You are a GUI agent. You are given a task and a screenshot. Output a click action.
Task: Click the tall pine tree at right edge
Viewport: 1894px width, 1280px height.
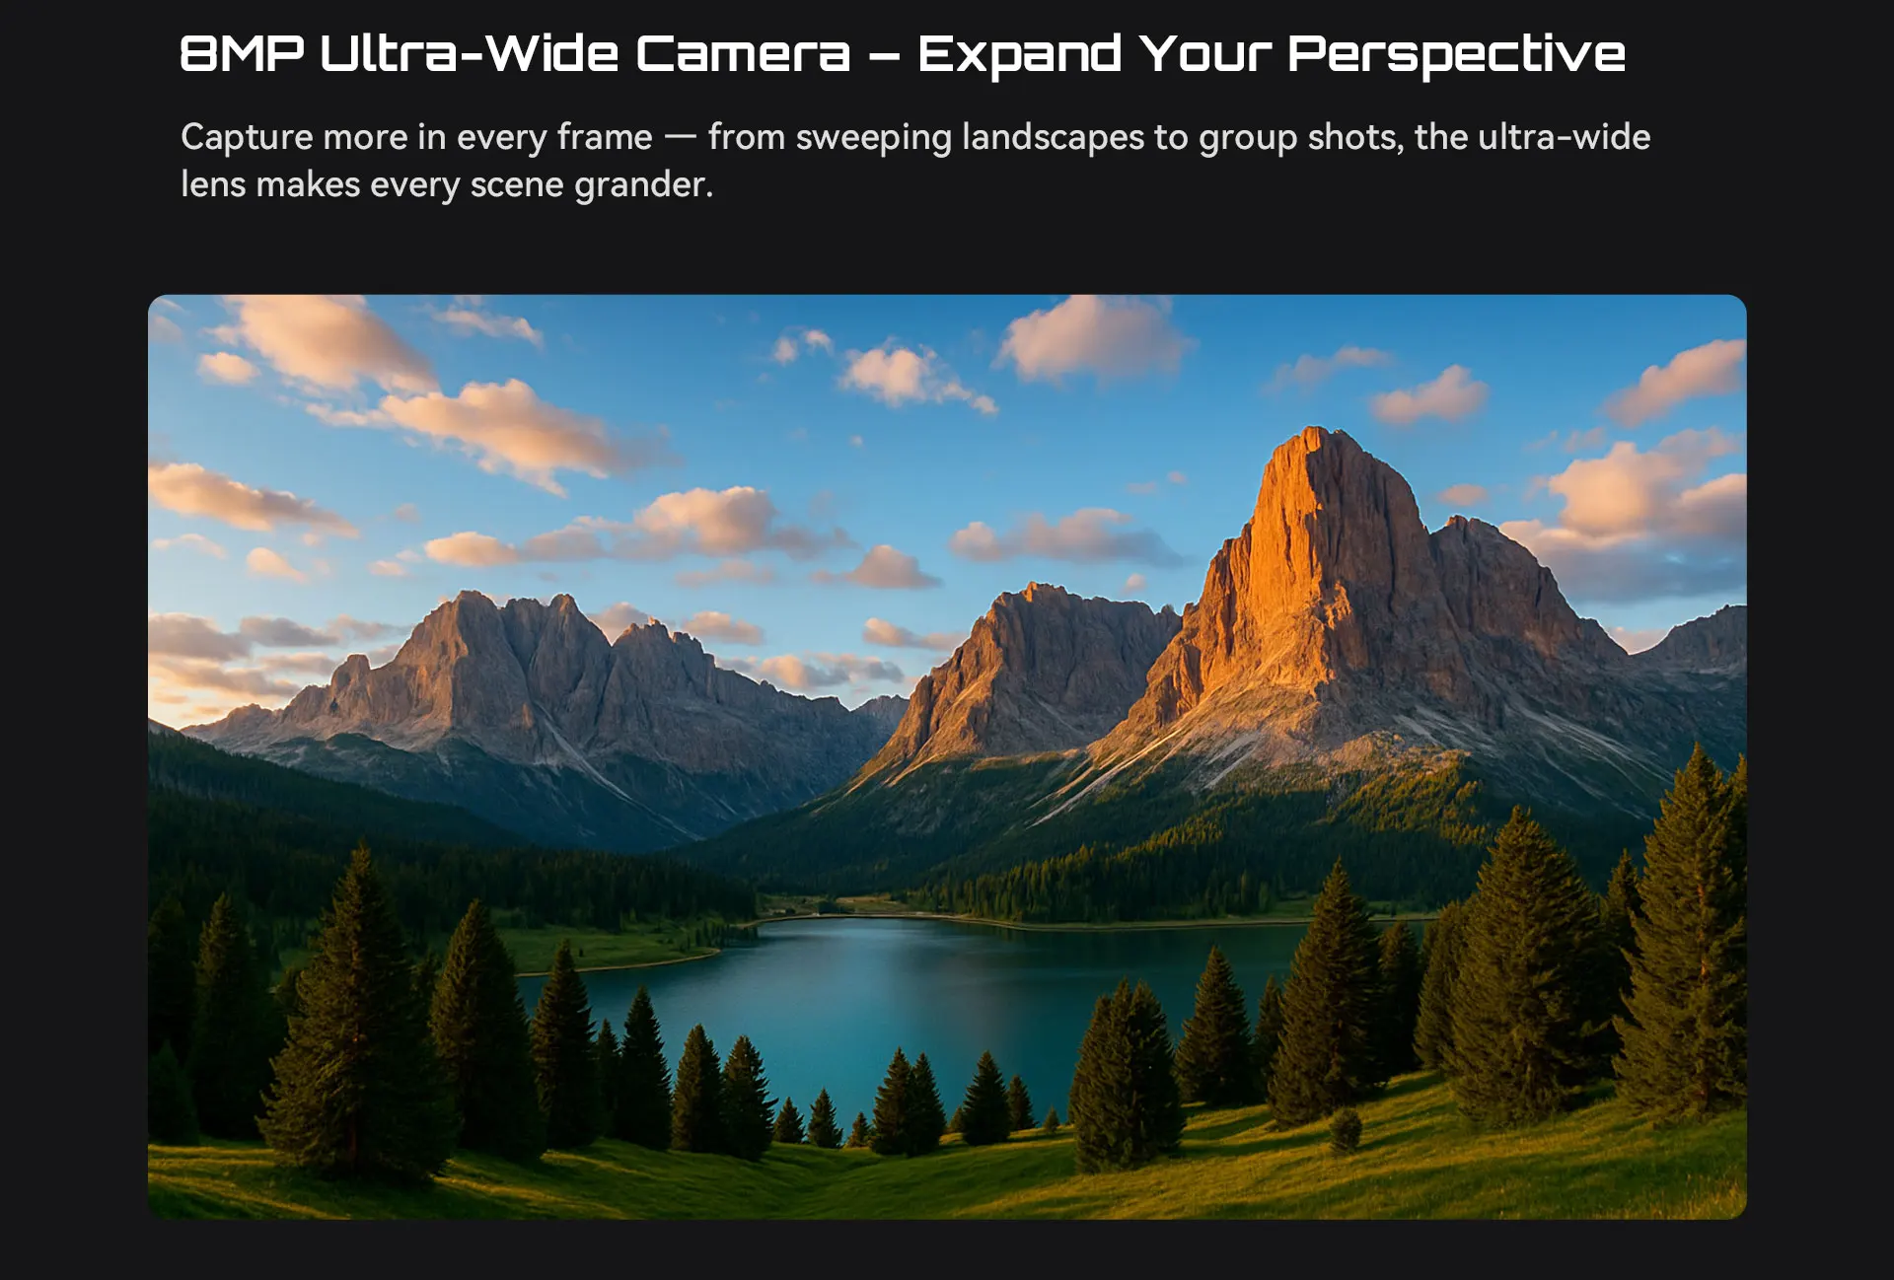tap(1687, 937)
